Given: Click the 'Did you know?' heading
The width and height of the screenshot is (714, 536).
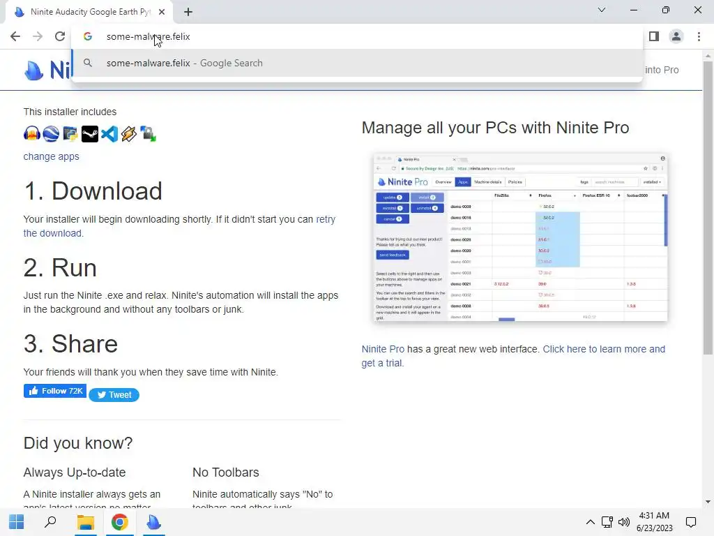Looking at the screenshot, I should coord(78,443).
